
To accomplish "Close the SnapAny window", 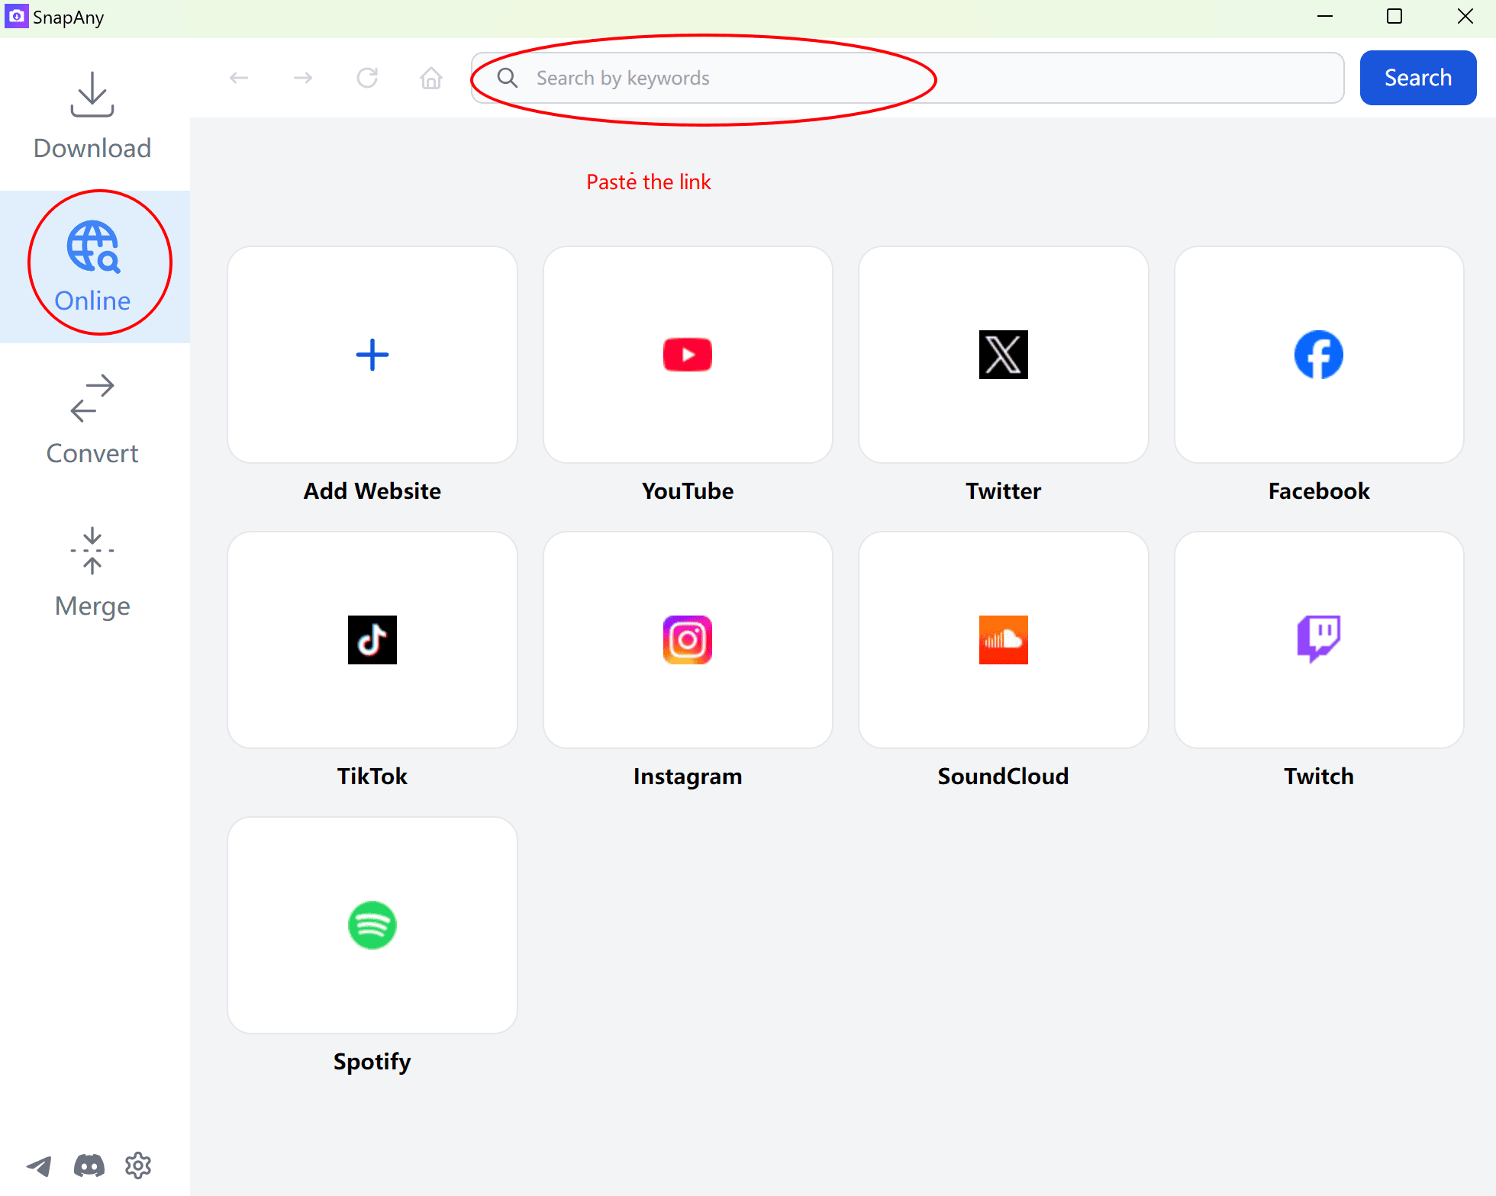I will [x=1465, y=16].
